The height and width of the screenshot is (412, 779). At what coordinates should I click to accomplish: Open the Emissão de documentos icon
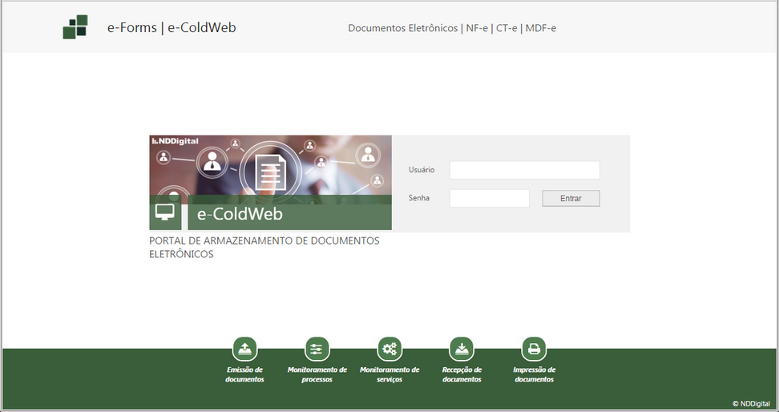pos(244,349)
